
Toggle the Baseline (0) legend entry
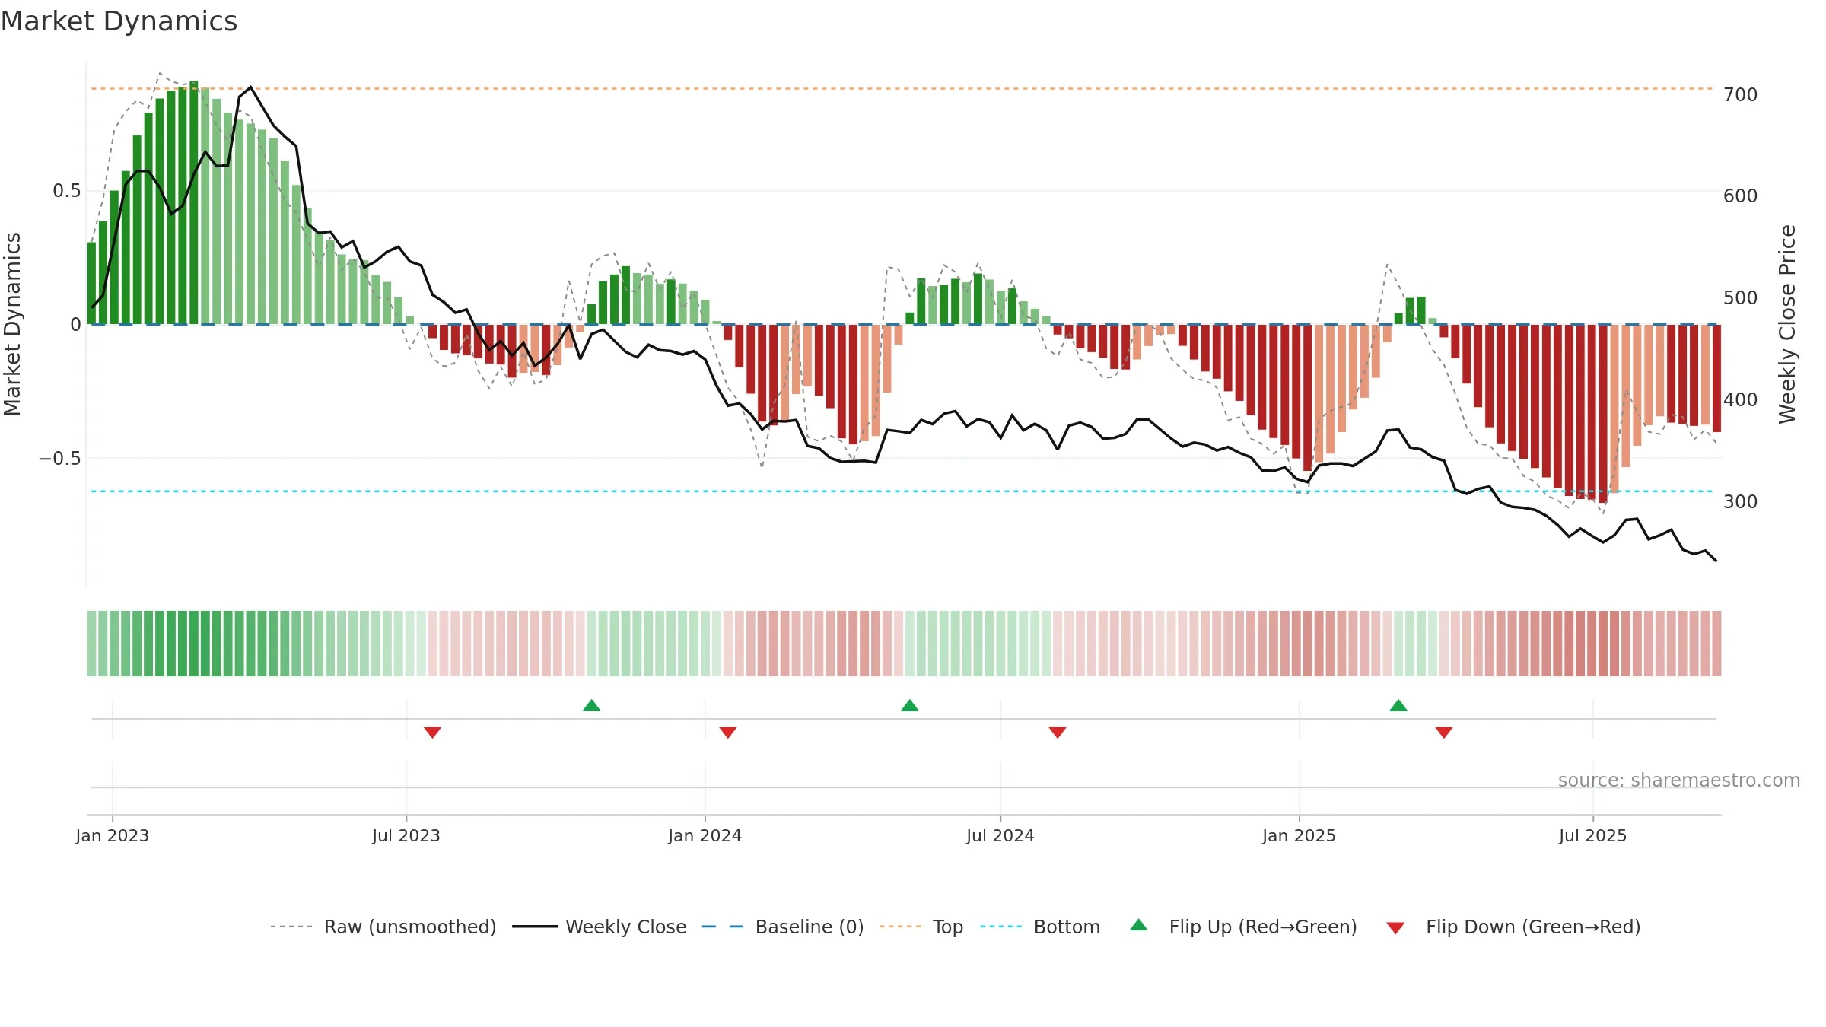[x=783, y=927]
